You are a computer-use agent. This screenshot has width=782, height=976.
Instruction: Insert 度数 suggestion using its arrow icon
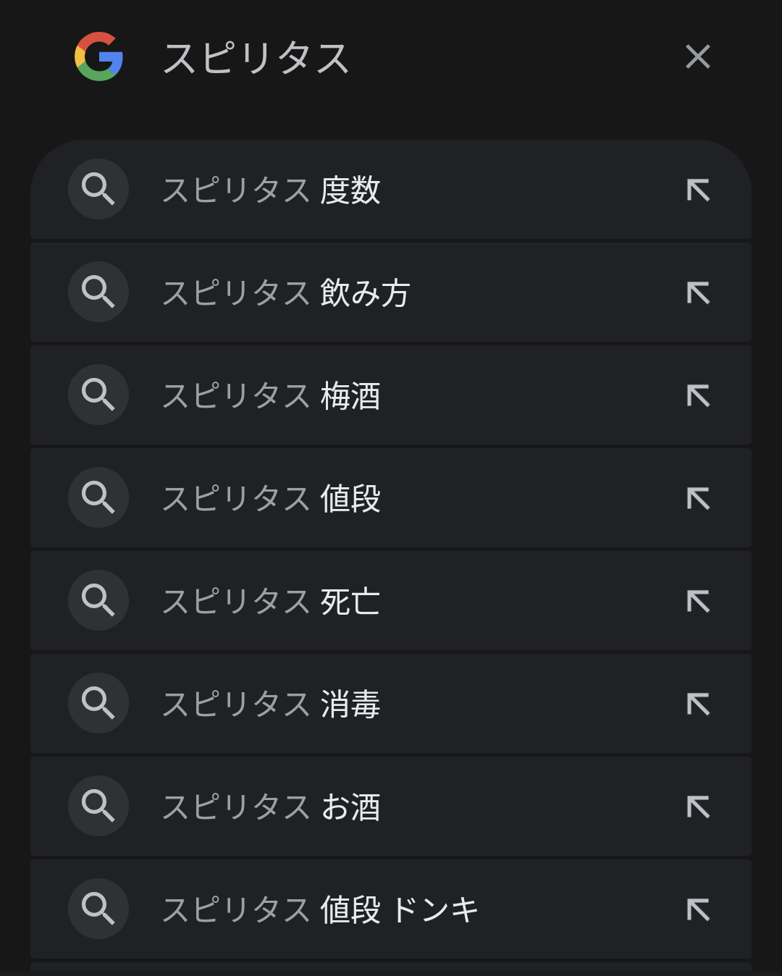pos(698,190)
